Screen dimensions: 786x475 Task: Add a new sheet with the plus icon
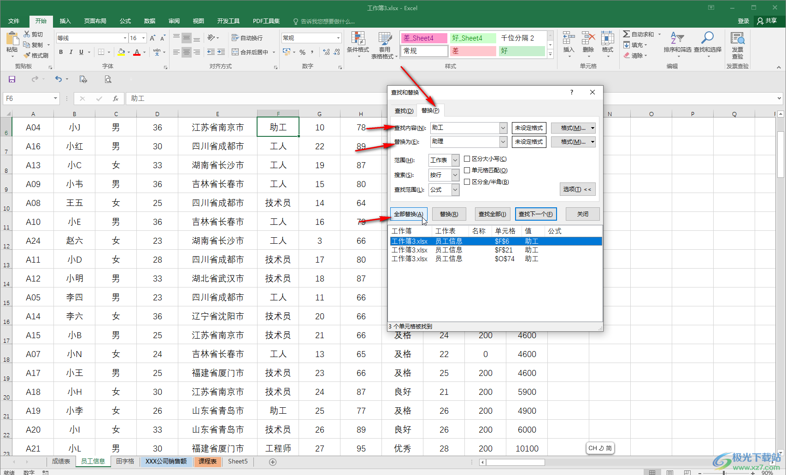coord(273,462)
